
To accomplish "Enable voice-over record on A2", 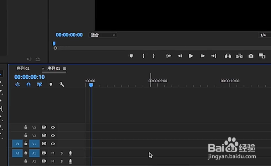I will tap(70, 161).
